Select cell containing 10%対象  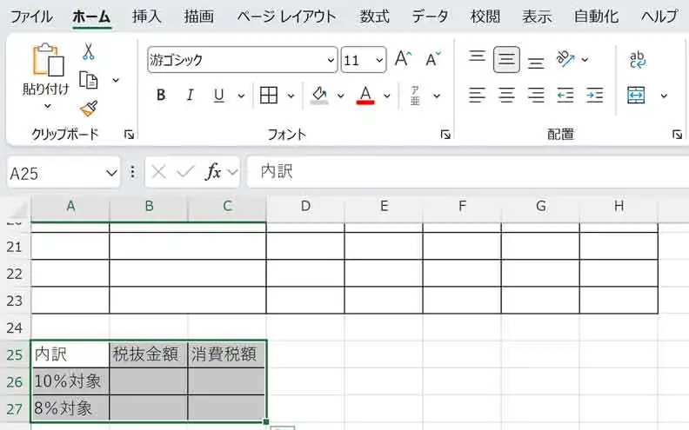click(x=70, y=380)
